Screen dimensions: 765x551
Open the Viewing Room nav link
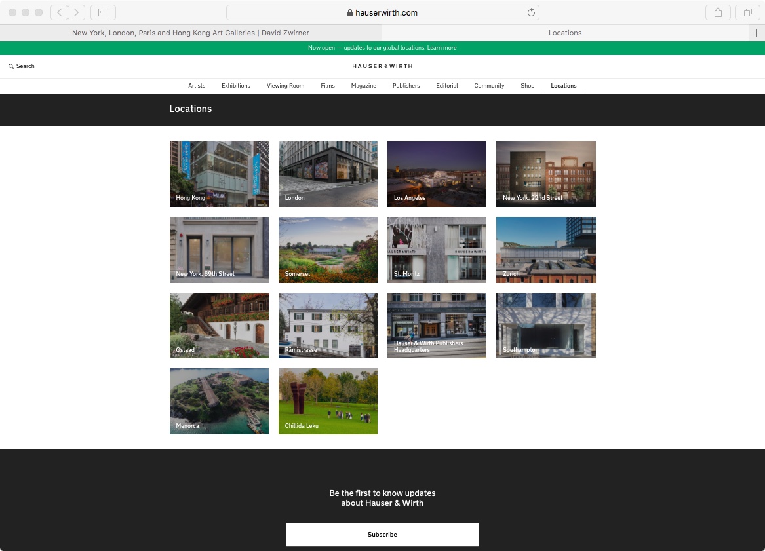[285, 86]
